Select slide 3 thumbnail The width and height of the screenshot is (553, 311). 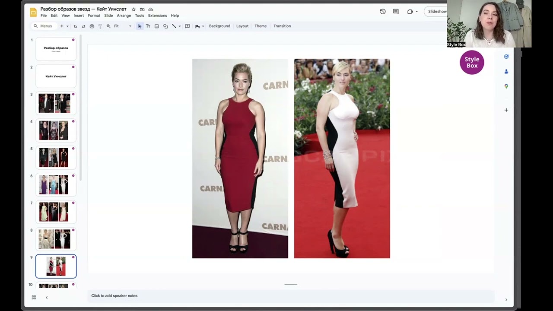56,103
